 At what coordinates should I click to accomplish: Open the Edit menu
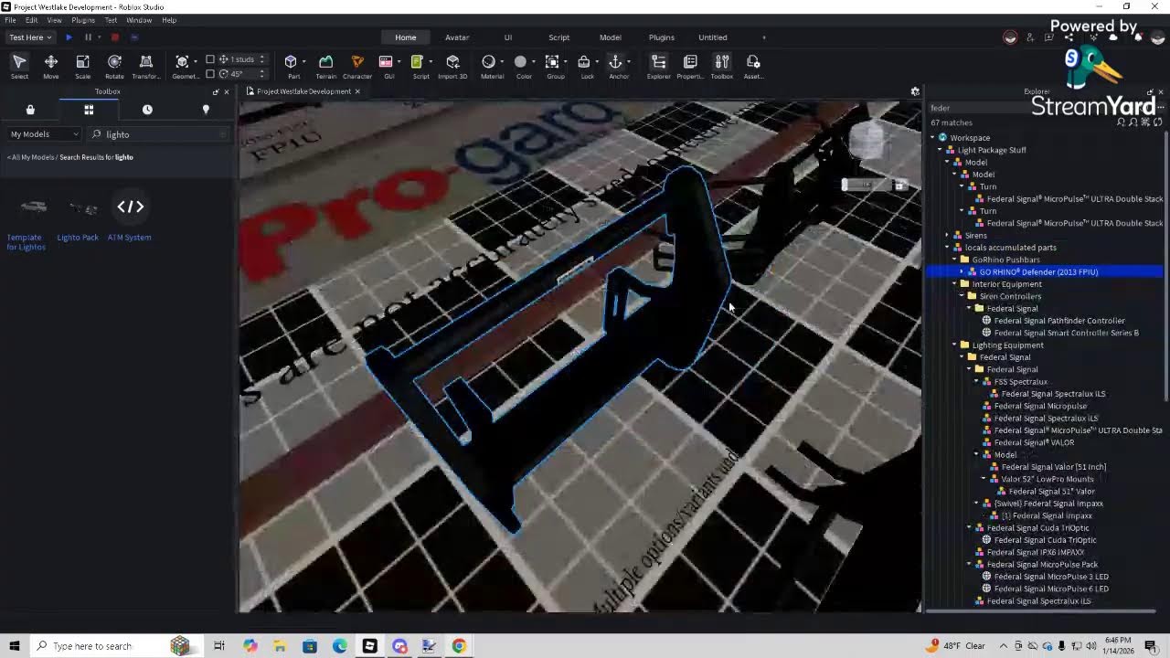tap(32, 20)
